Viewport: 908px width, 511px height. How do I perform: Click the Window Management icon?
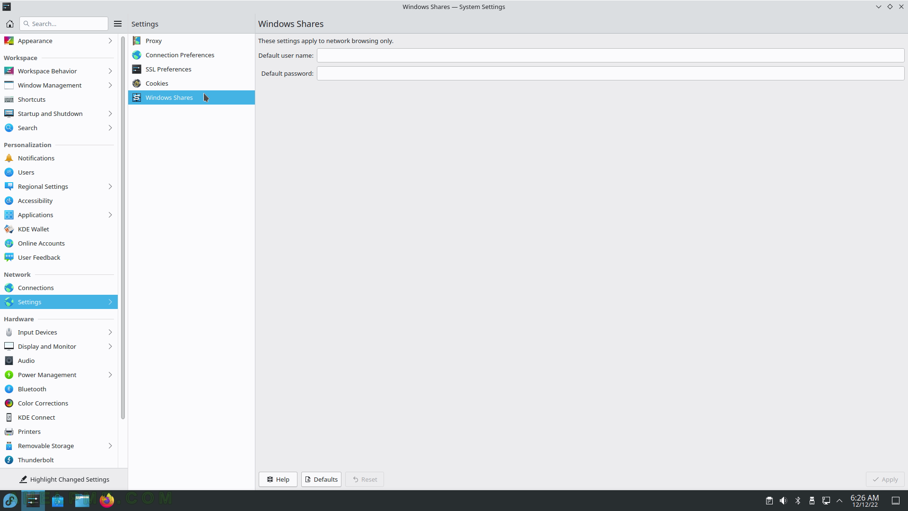click(x=9, y=85)
